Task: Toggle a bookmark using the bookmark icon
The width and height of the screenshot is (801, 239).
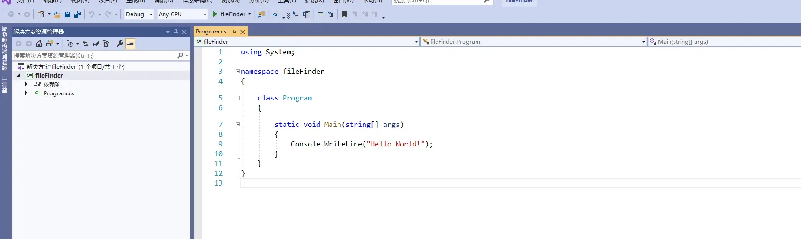Action: (344, 14)
